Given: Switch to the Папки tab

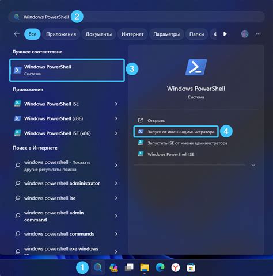Looking at the screenshot, I should click(x=196, y=34).
